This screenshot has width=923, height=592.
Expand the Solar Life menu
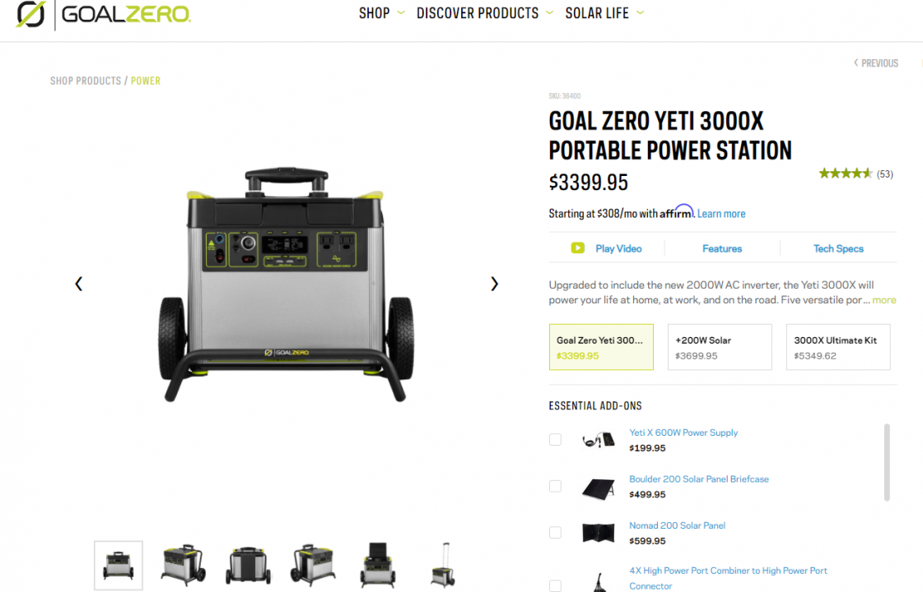tap(604, 13)
